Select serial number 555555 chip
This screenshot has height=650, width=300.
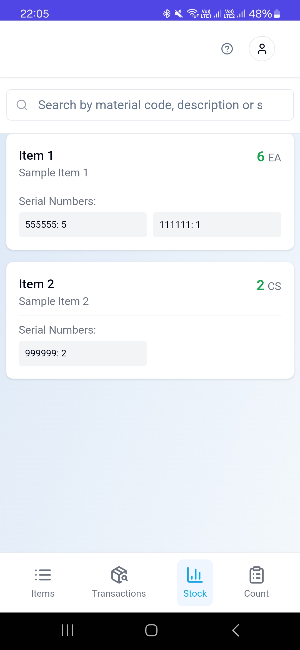pyautogui.click(x=83, y=225)
